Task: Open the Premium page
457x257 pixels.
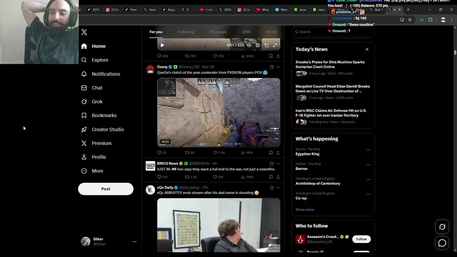Action: 96,143
